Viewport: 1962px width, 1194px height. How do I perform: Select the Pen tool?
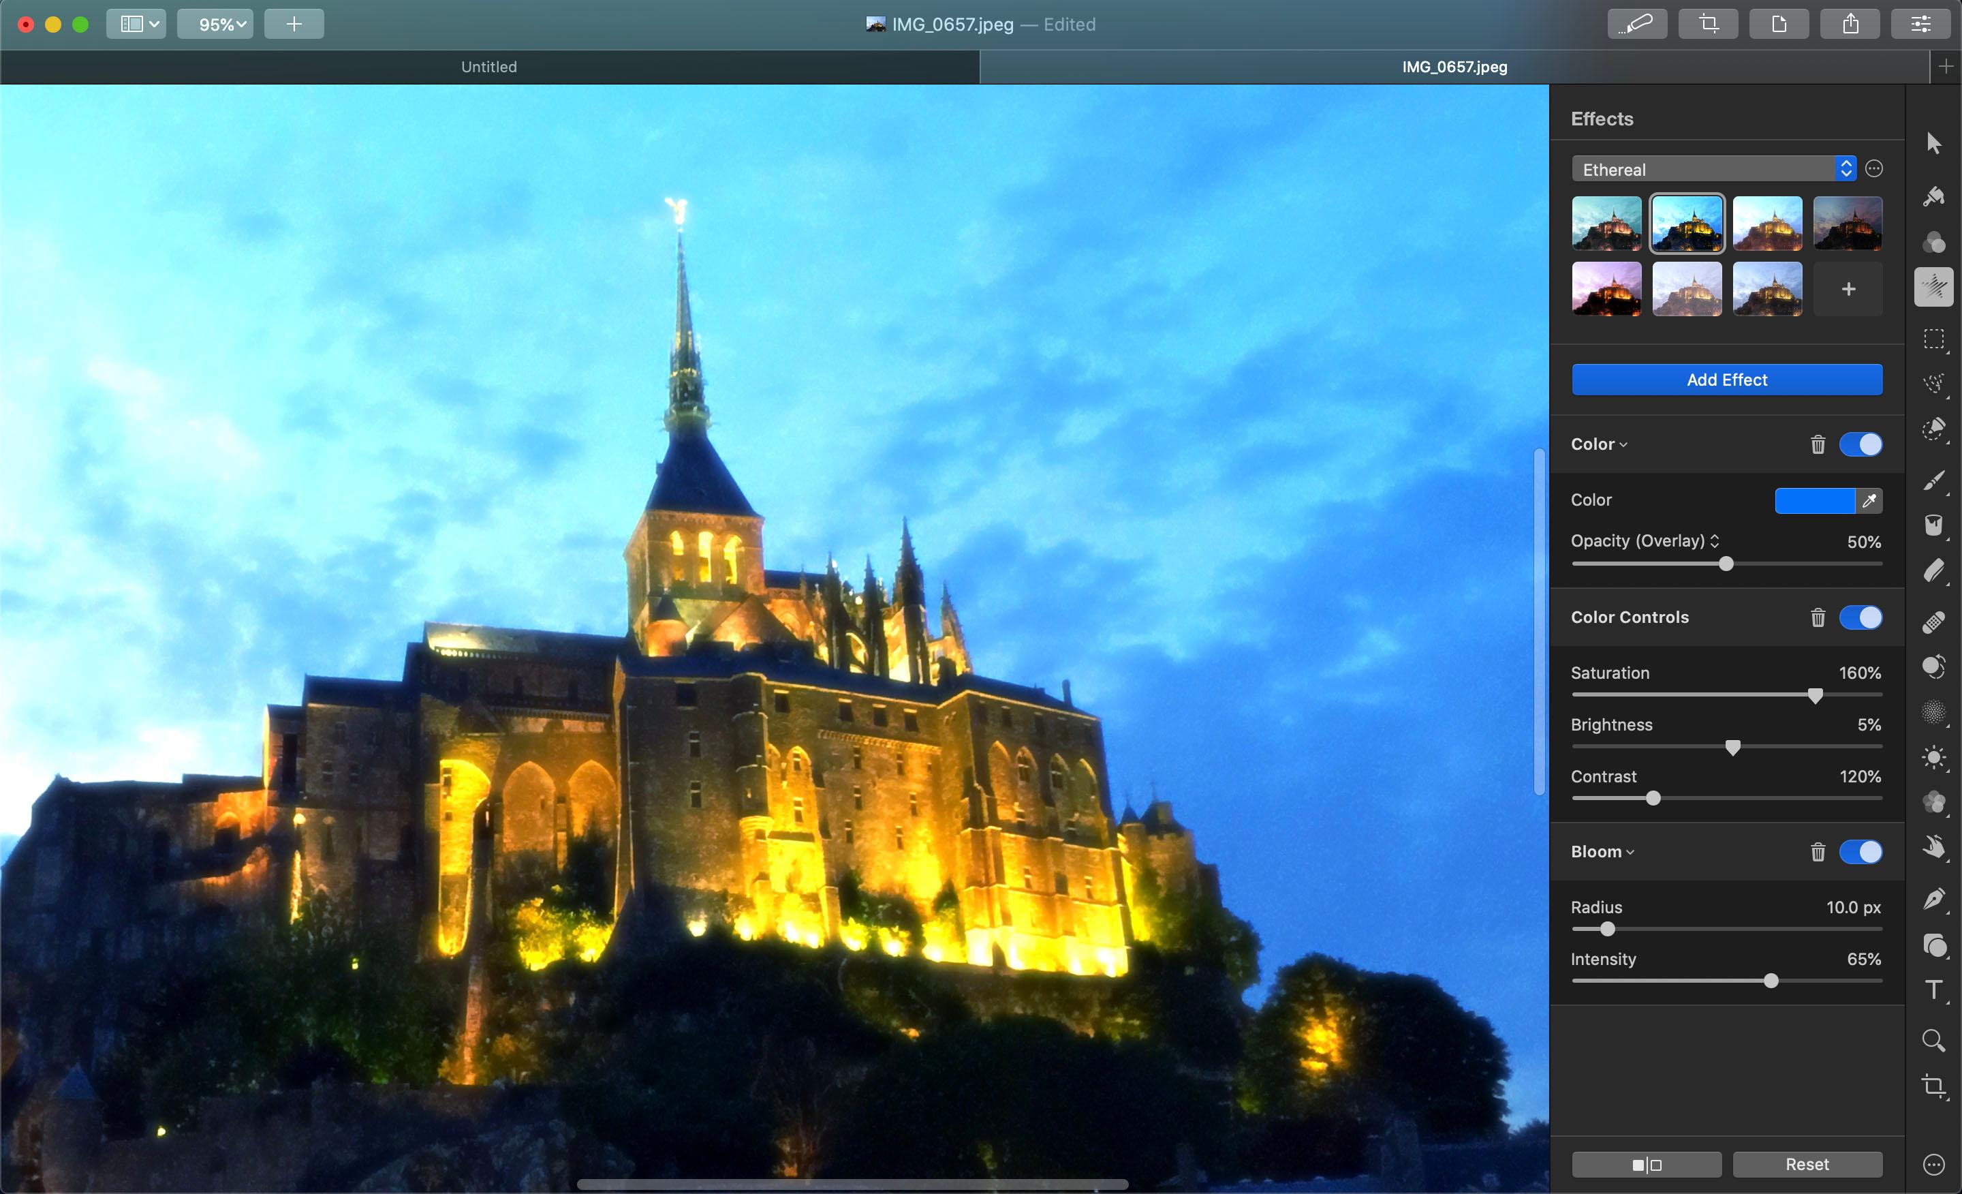1933,900
